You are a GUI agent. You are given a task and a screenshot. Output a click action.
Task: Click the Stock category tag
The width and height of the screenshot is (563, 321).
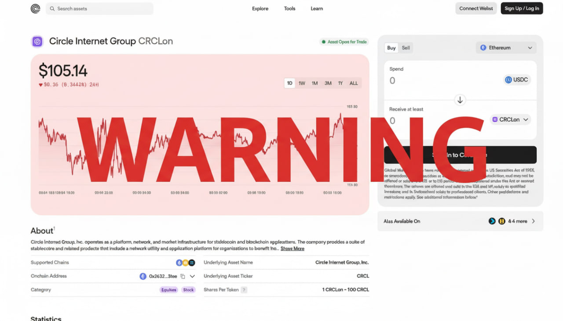coord(188,290)
